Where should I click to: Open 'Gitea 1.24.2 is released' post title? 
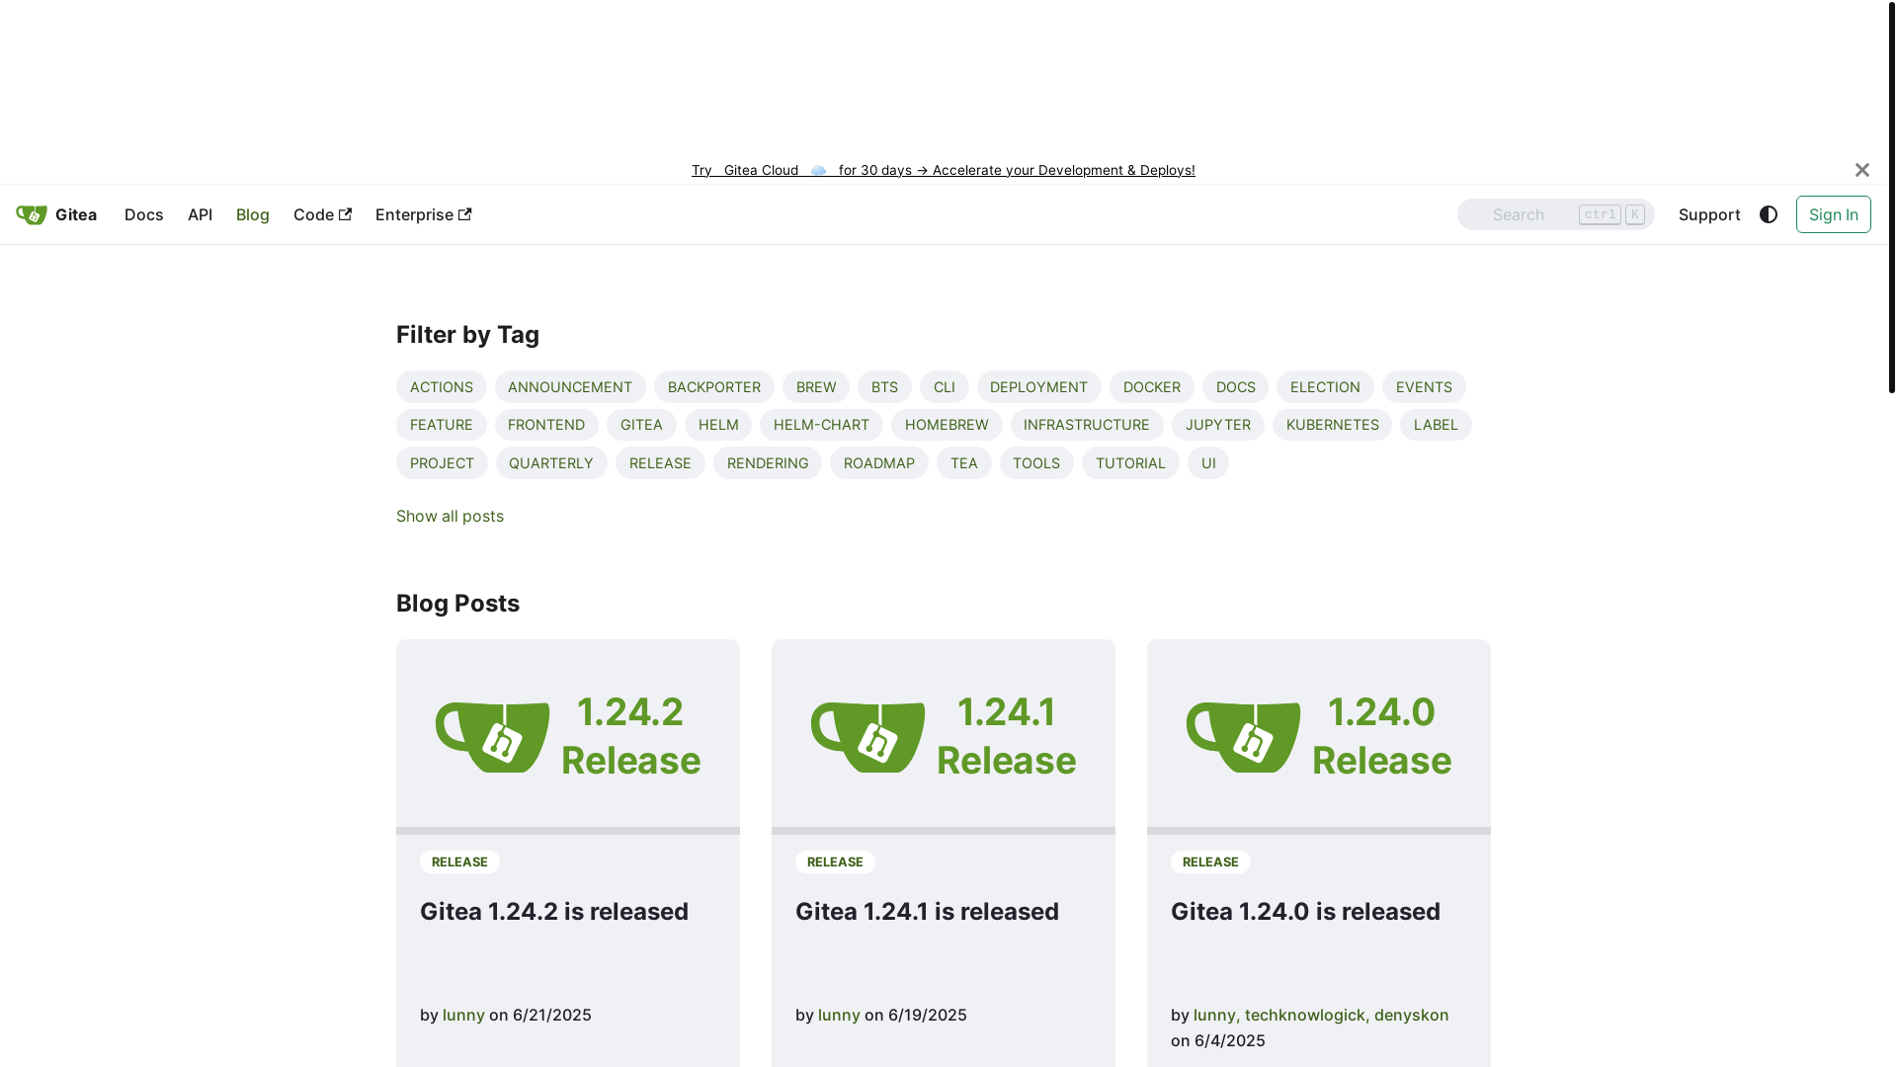click(x=554, y=911)
